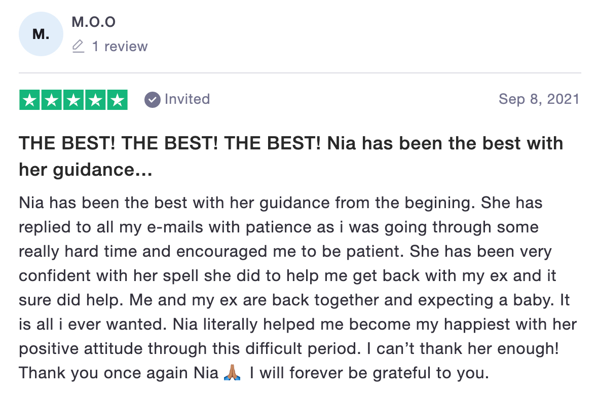Click the divider line below reviewer header
The height and width of the screenshot is (395, 598).
coord(300,72)
